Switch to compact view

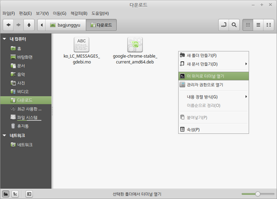[x=269, y=25]
